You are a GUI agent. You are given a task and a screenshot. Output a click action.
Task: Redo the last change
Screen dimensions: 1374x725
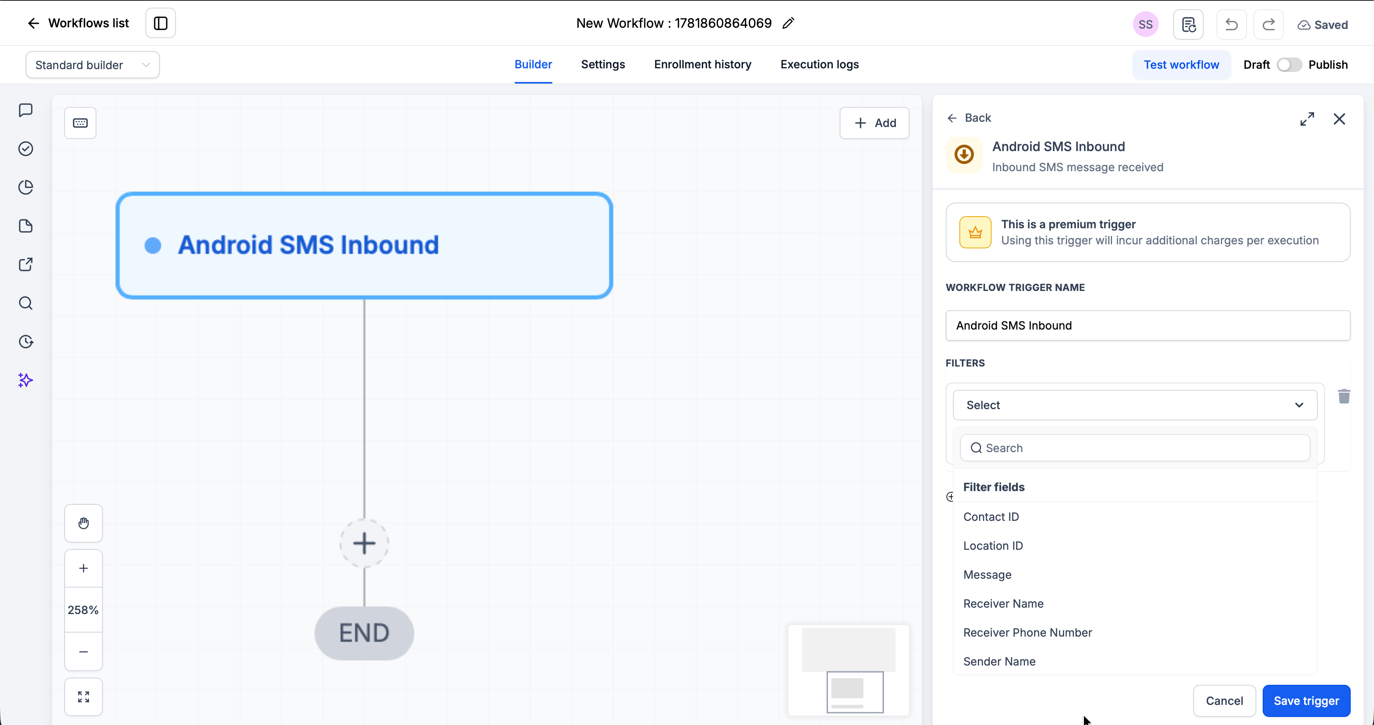1268,25
